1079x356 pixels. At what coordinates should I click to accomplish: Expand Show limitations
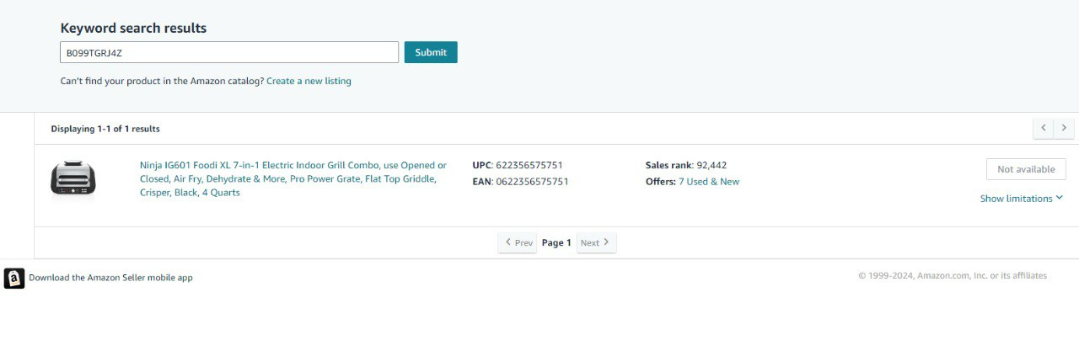(1022, 199)
